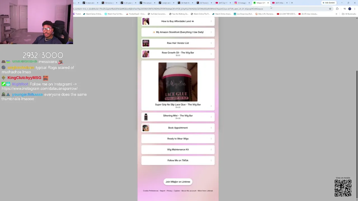The image size is (358, 201).
Task: Open the Ready to Wear Wigs link
Action: pyautogui.click(x=178, y=139)
